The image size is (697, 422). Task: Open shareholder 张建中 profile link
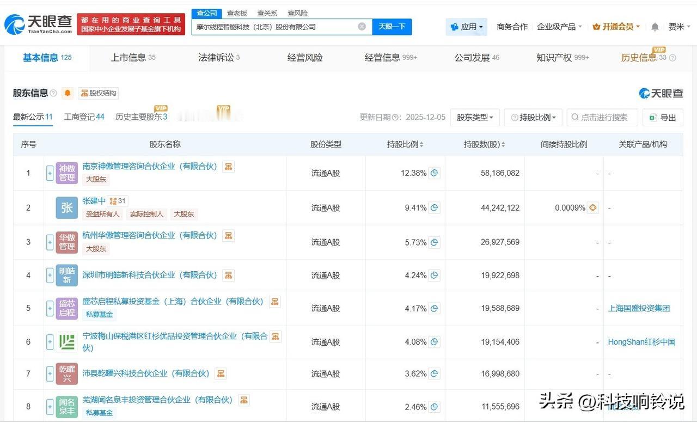[94, 201]
